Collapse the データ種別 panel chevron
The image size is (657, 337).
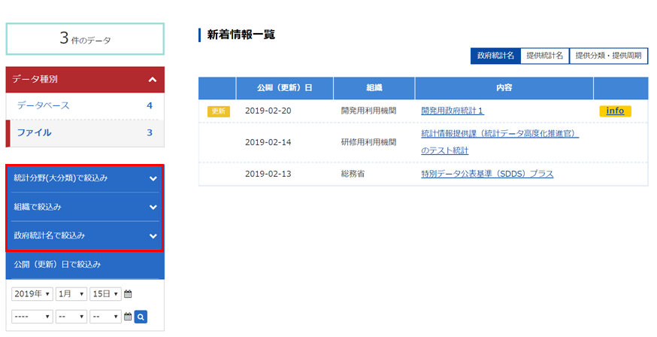coord(153,79)
